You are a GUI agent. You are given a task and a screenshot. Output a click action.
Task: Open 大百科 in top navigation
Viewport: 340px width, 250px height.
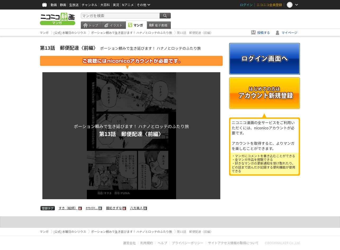click(105, 5)
